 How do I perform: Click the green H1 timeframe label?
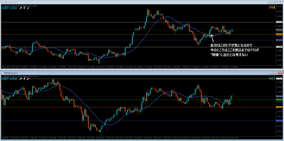coord(272,79)
